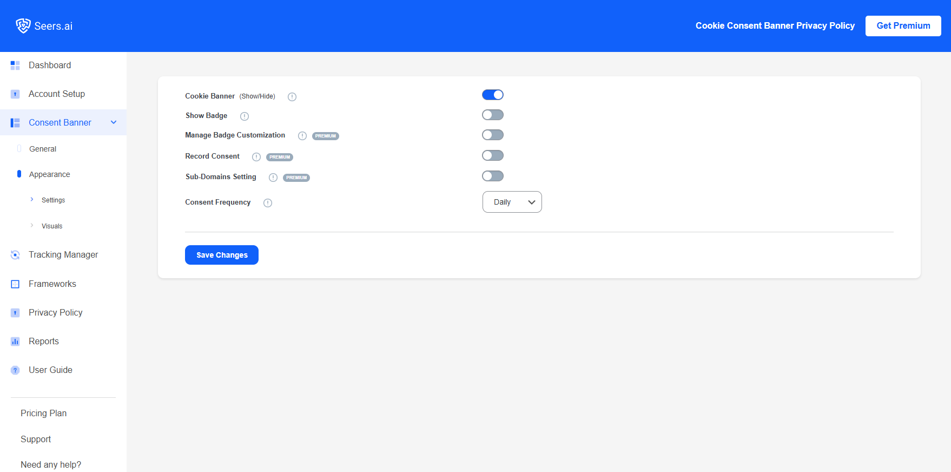
Task: Switch on the Record Consent toggle
Action: (493, 155)
